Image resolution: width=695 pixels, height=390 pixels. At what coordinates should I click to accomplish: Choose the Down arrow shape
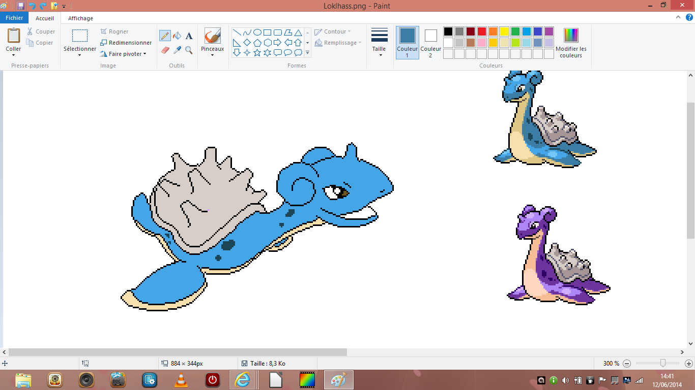[x=237, y=52]
